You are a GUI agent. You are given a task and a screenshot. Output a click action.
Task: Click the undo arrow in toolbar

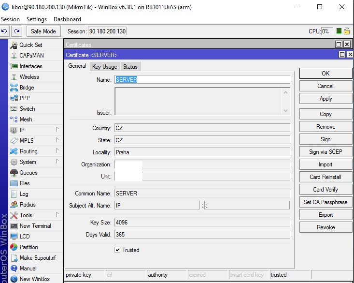click(4, 31)
